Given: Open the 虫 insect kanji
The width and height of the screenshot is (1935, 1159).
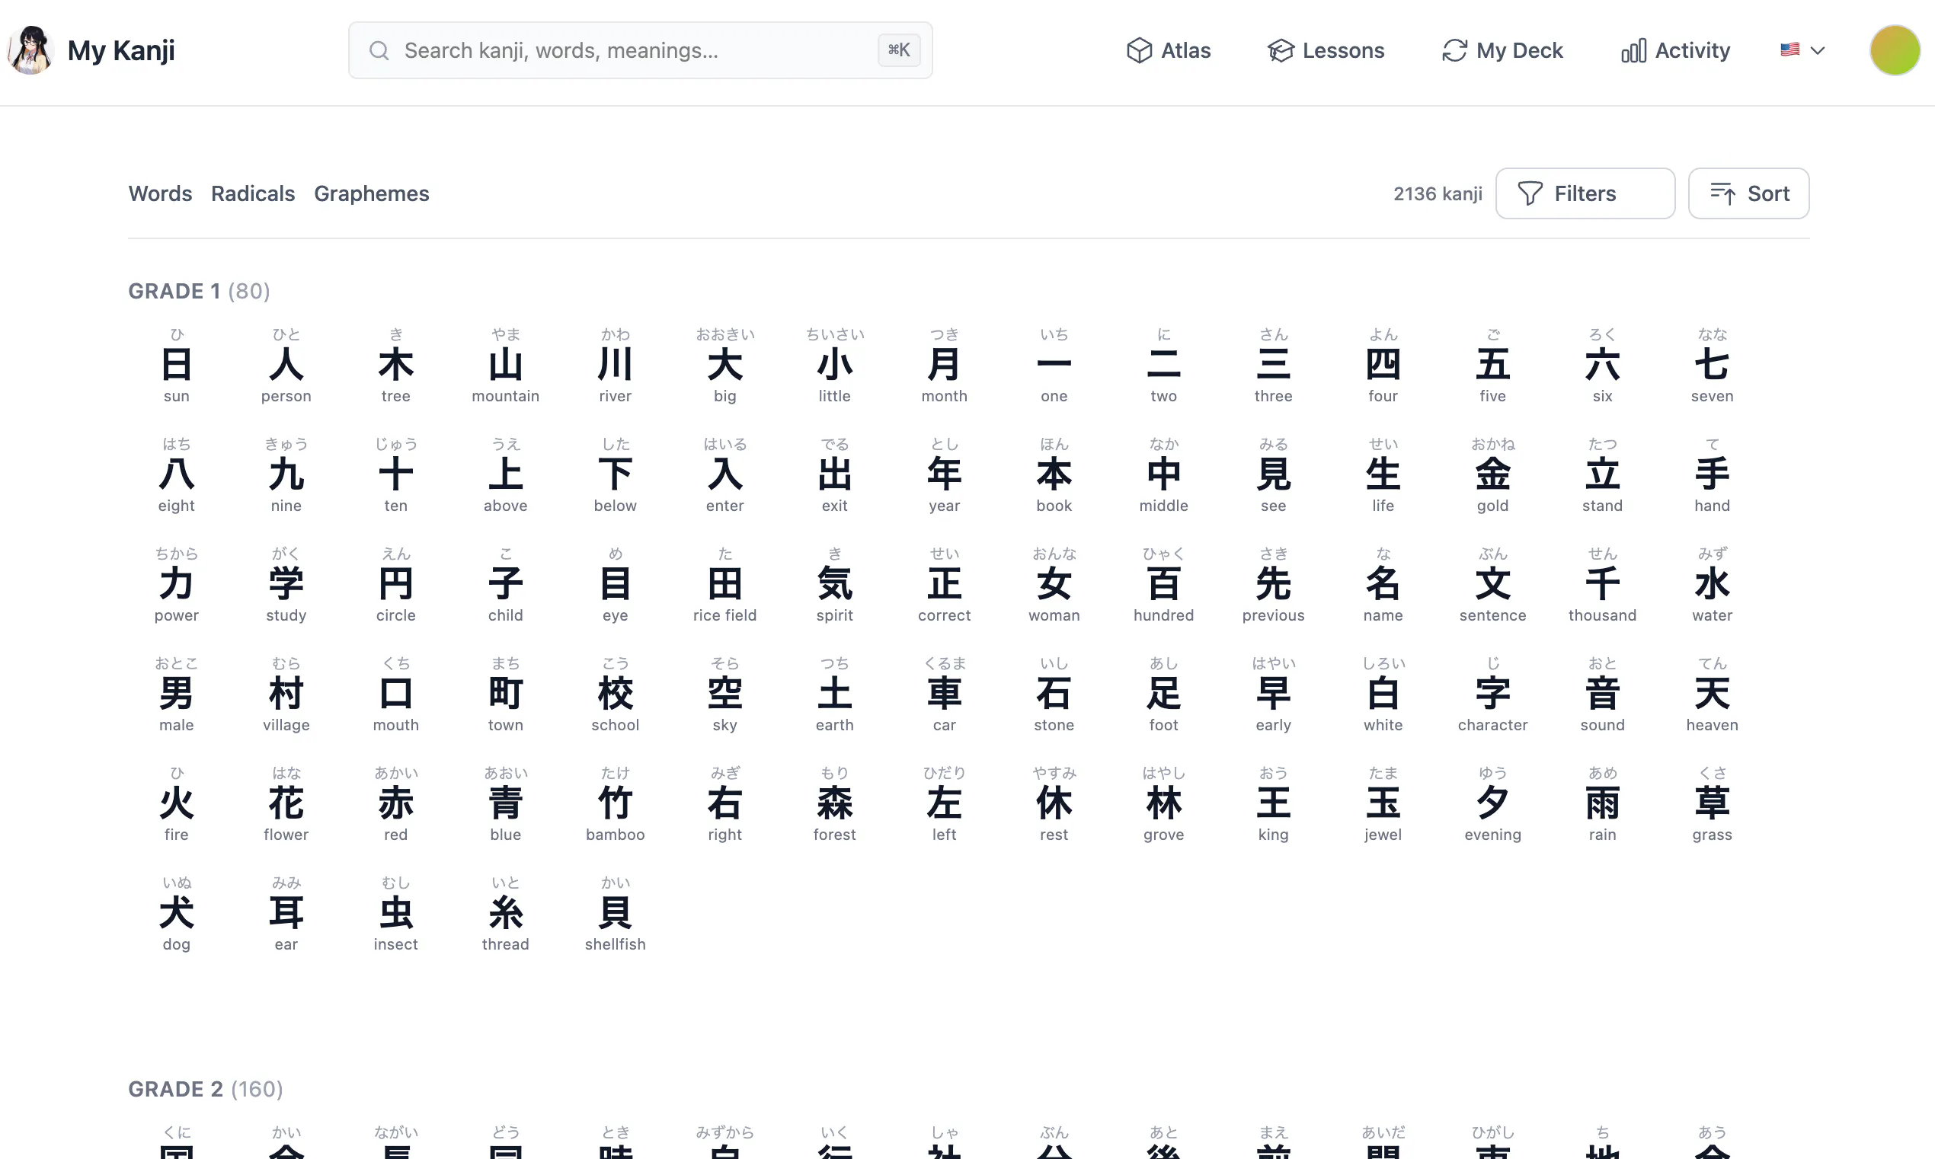Looking at the screenshot, I should pos(396,913).
